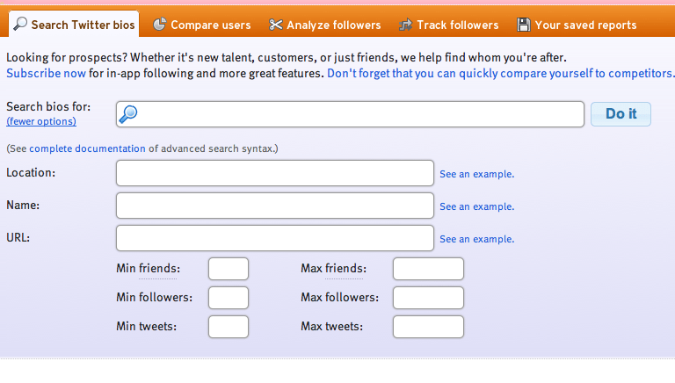Open the Compare users tab
The width and height of the screenshot is (675, 383).
pos(202,25)
